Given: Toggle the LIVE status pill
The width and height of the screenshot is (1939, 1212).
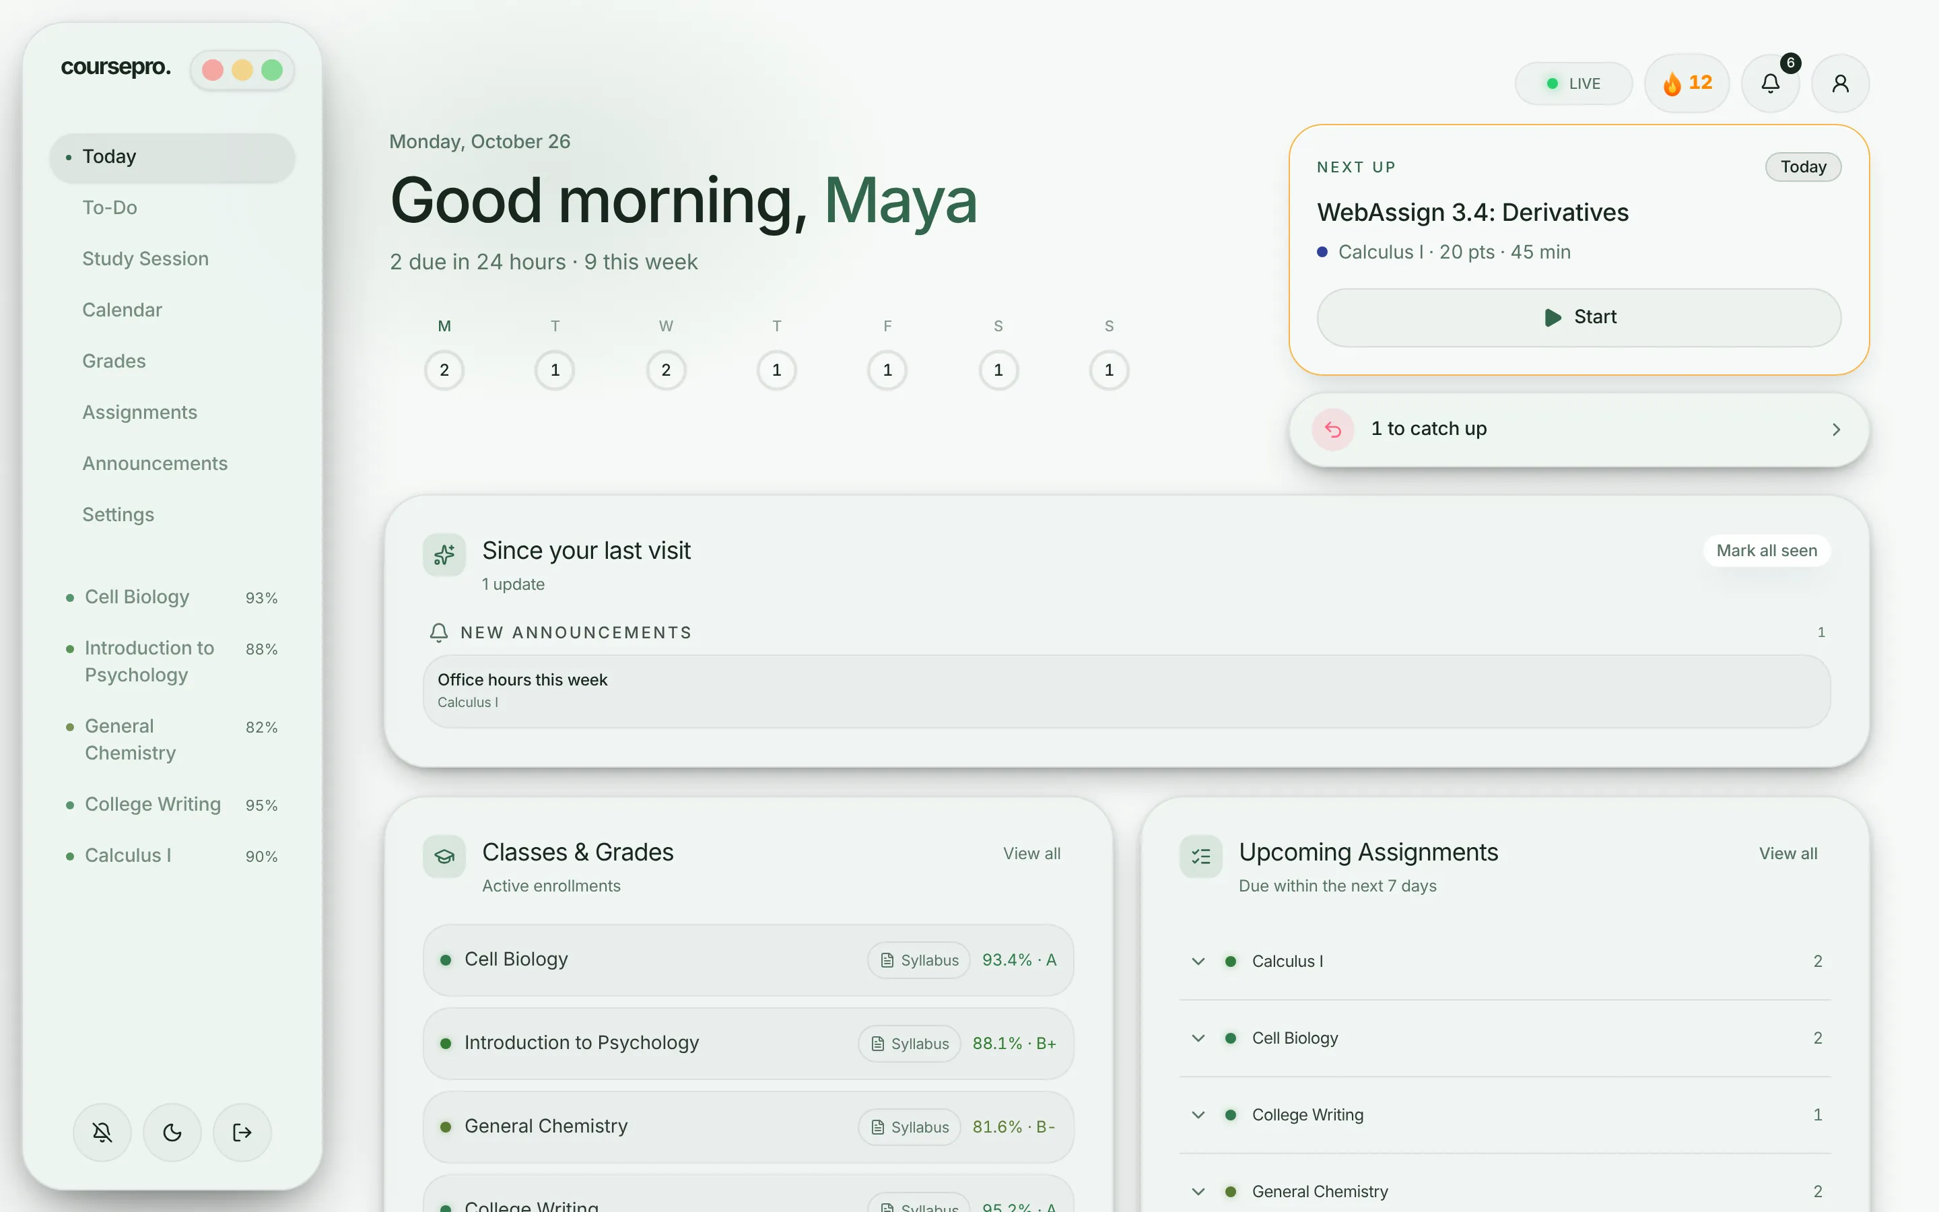Looking at the screenshot, I should tap(1573, 83).
